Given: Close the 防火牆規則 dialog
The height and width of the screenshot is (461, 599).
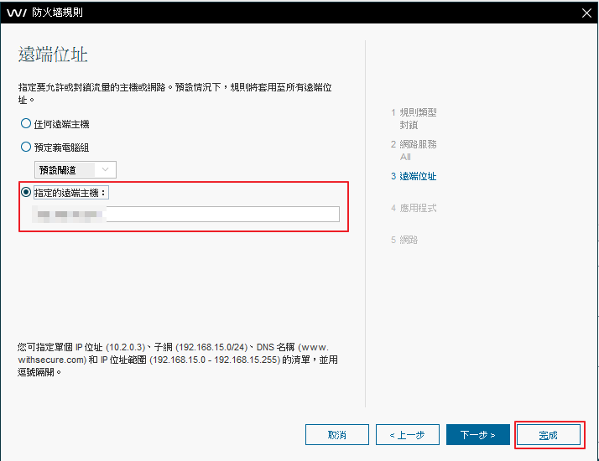Looking at the screenshot, I should click(x=586, y=13).
